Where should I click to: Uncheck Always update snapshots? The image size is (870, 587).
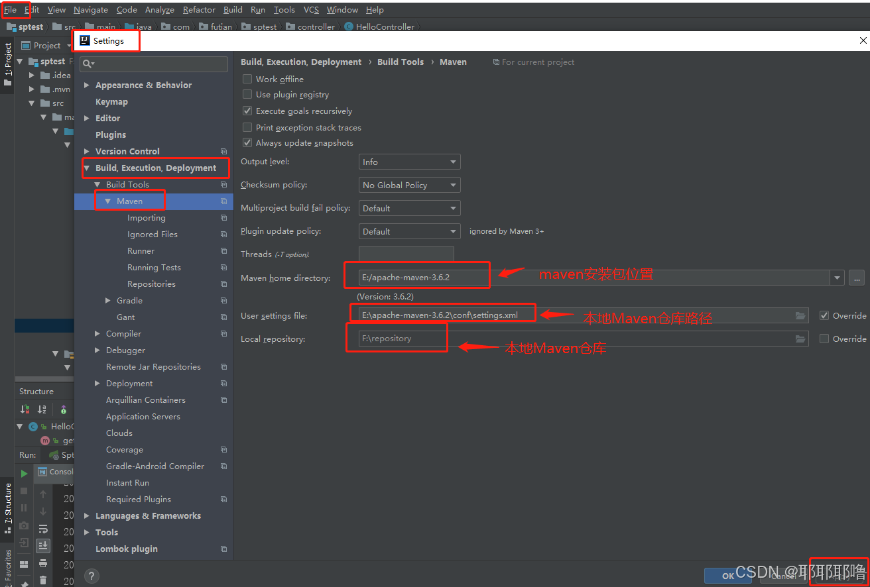click(x=247, y=143)
